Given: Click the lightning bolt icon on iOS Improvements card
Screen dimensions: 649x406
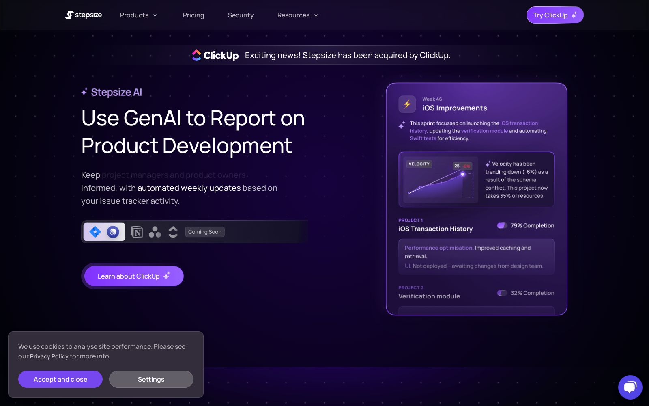Looking at the screenshot, I should (407, 104).
